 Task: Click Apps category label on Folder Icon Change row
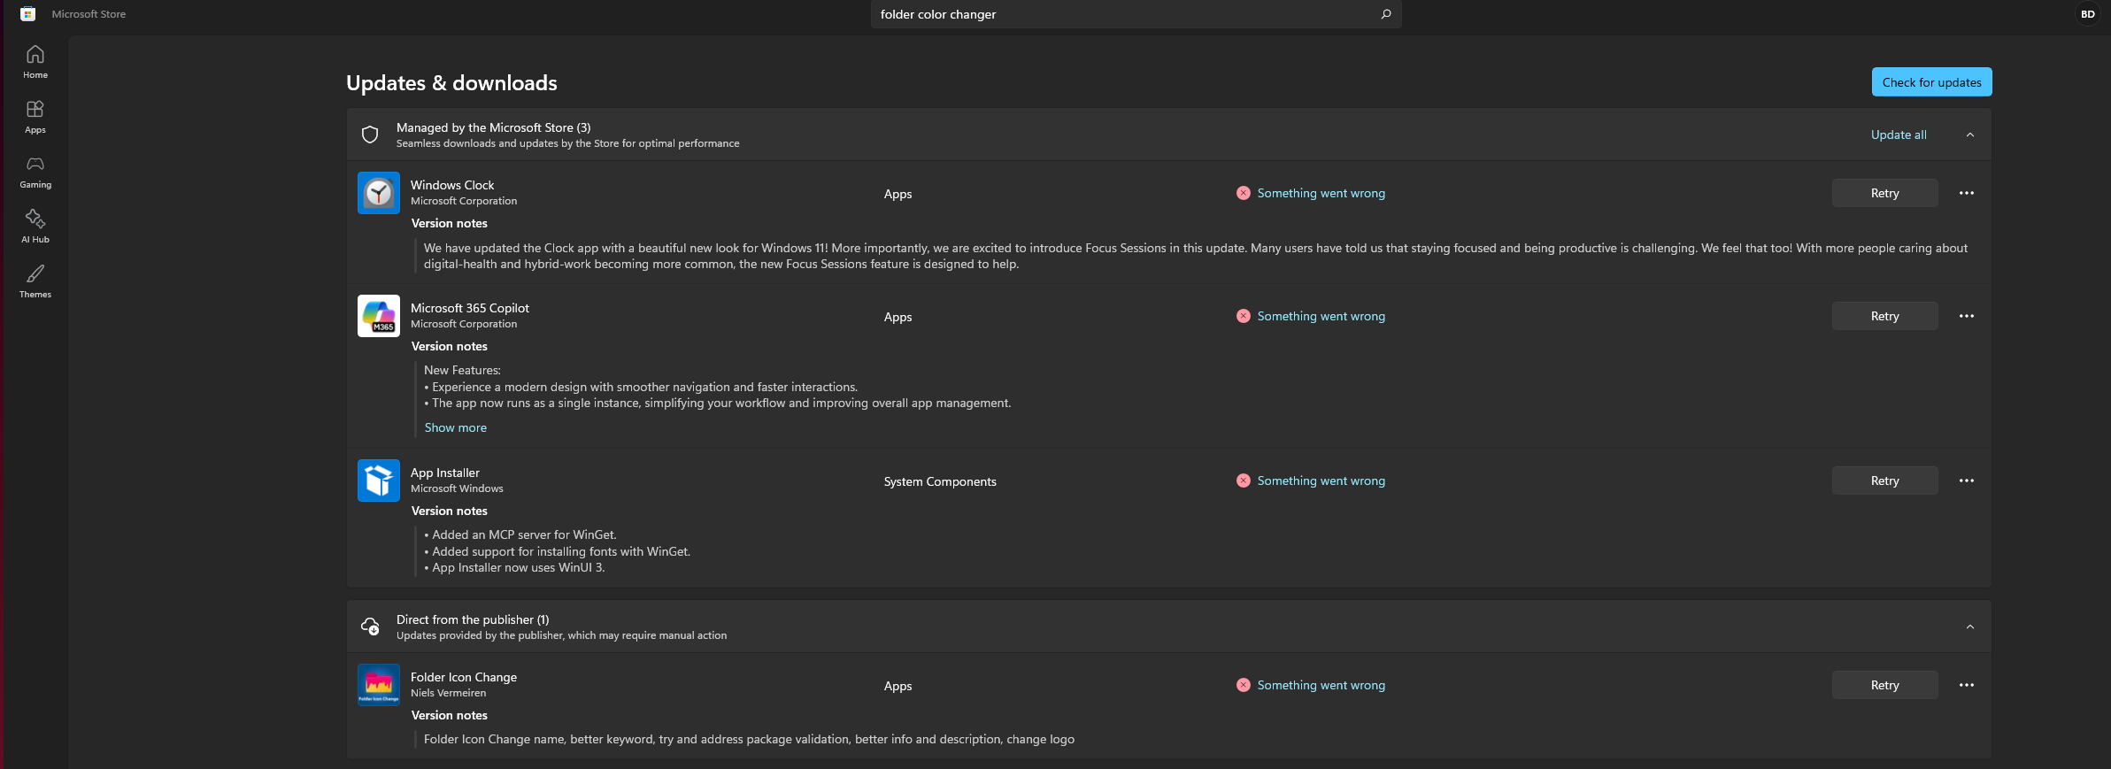point(898,686)
